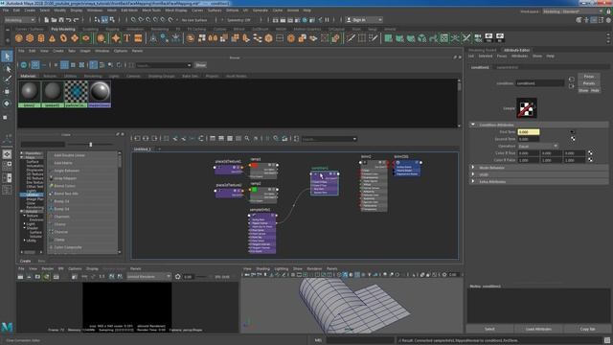Click the Show button beside Hypershade search
Screen dimensions: 613x345
pyautogui.click(x=201, y=65)
